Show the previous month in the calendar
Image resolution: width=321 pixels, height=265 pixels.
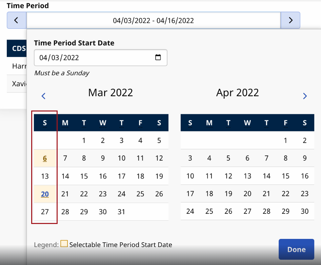coord(43,96)
